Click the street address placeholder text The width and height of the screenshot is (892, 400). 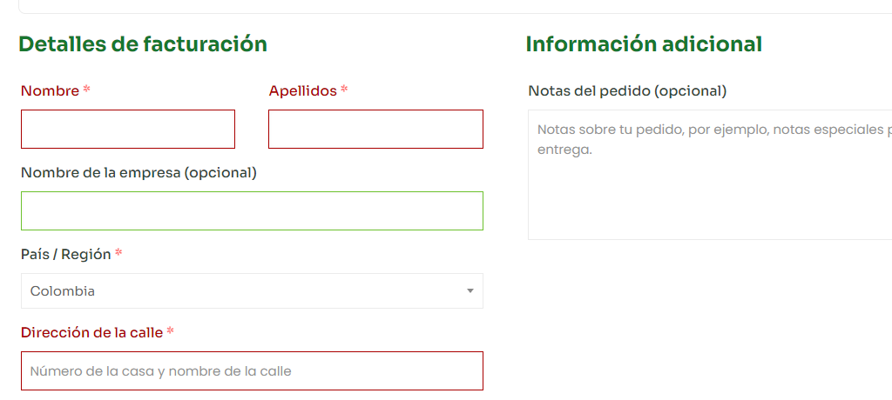(161, 371)
